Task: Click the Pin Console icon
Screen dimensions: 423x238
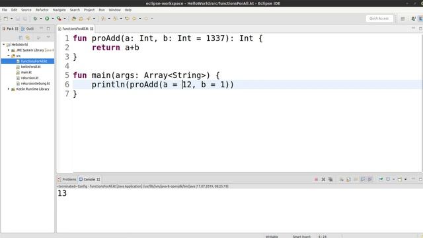Action: click(x=381, y=179)
